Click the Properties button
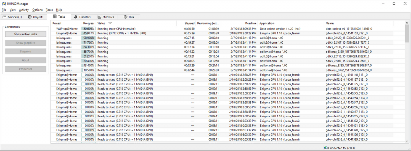 click(25, 69)
